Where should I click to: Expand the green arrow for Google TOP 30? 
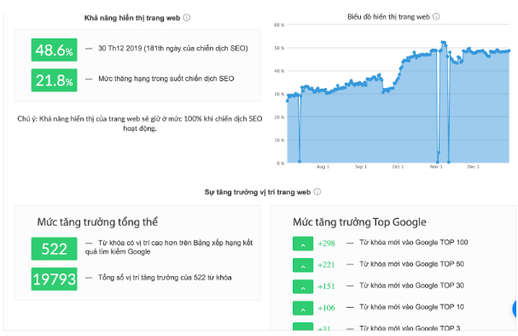tap(303, 286)
